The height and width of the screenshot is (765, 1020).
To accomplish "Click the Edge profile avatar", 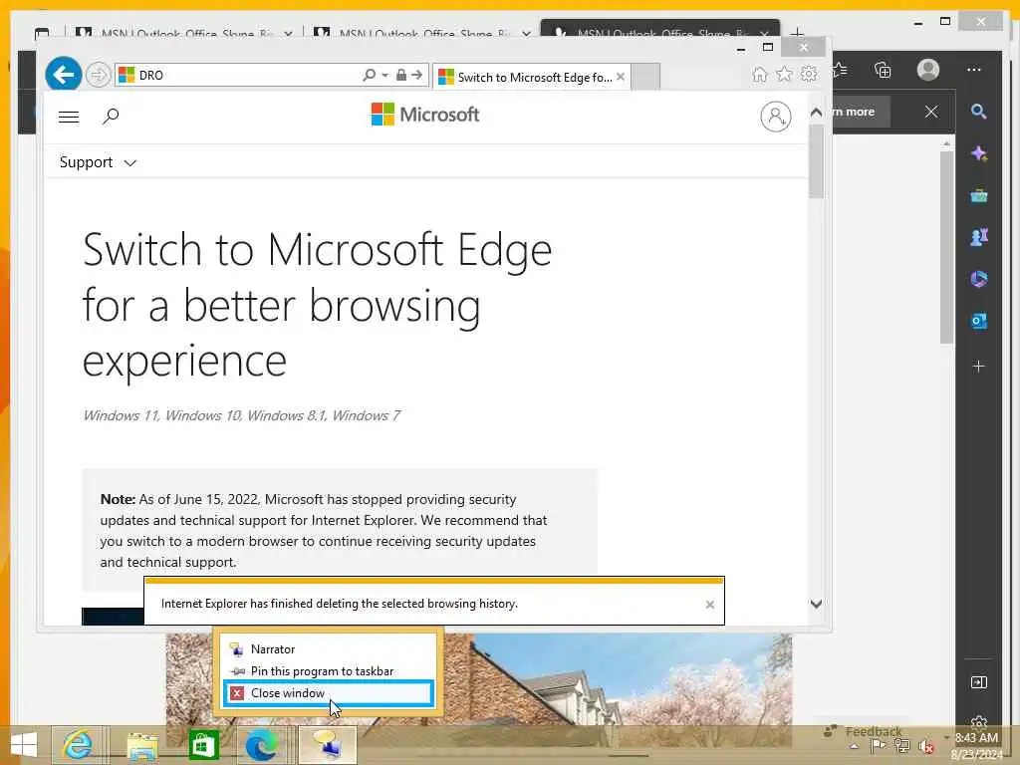I will [x=927, y=70].
